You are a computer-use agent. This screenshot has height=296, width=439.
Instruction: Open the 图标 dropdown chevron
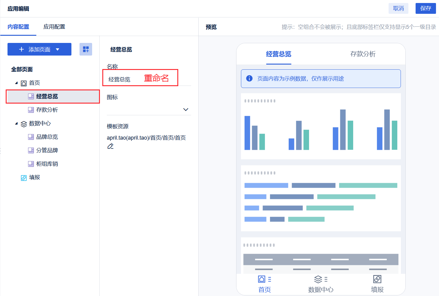pos(186,110)
